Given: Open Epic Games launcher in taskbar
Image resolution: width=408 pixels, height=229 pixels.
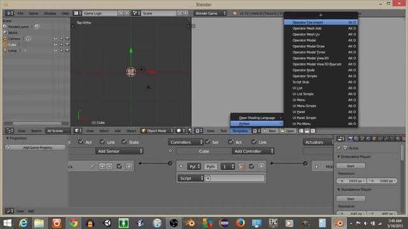Looking at the screenshot, I should [x=273, y=223].
